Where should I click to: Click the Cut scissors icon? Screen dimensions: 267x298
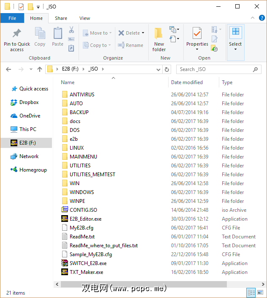[71, 30]
